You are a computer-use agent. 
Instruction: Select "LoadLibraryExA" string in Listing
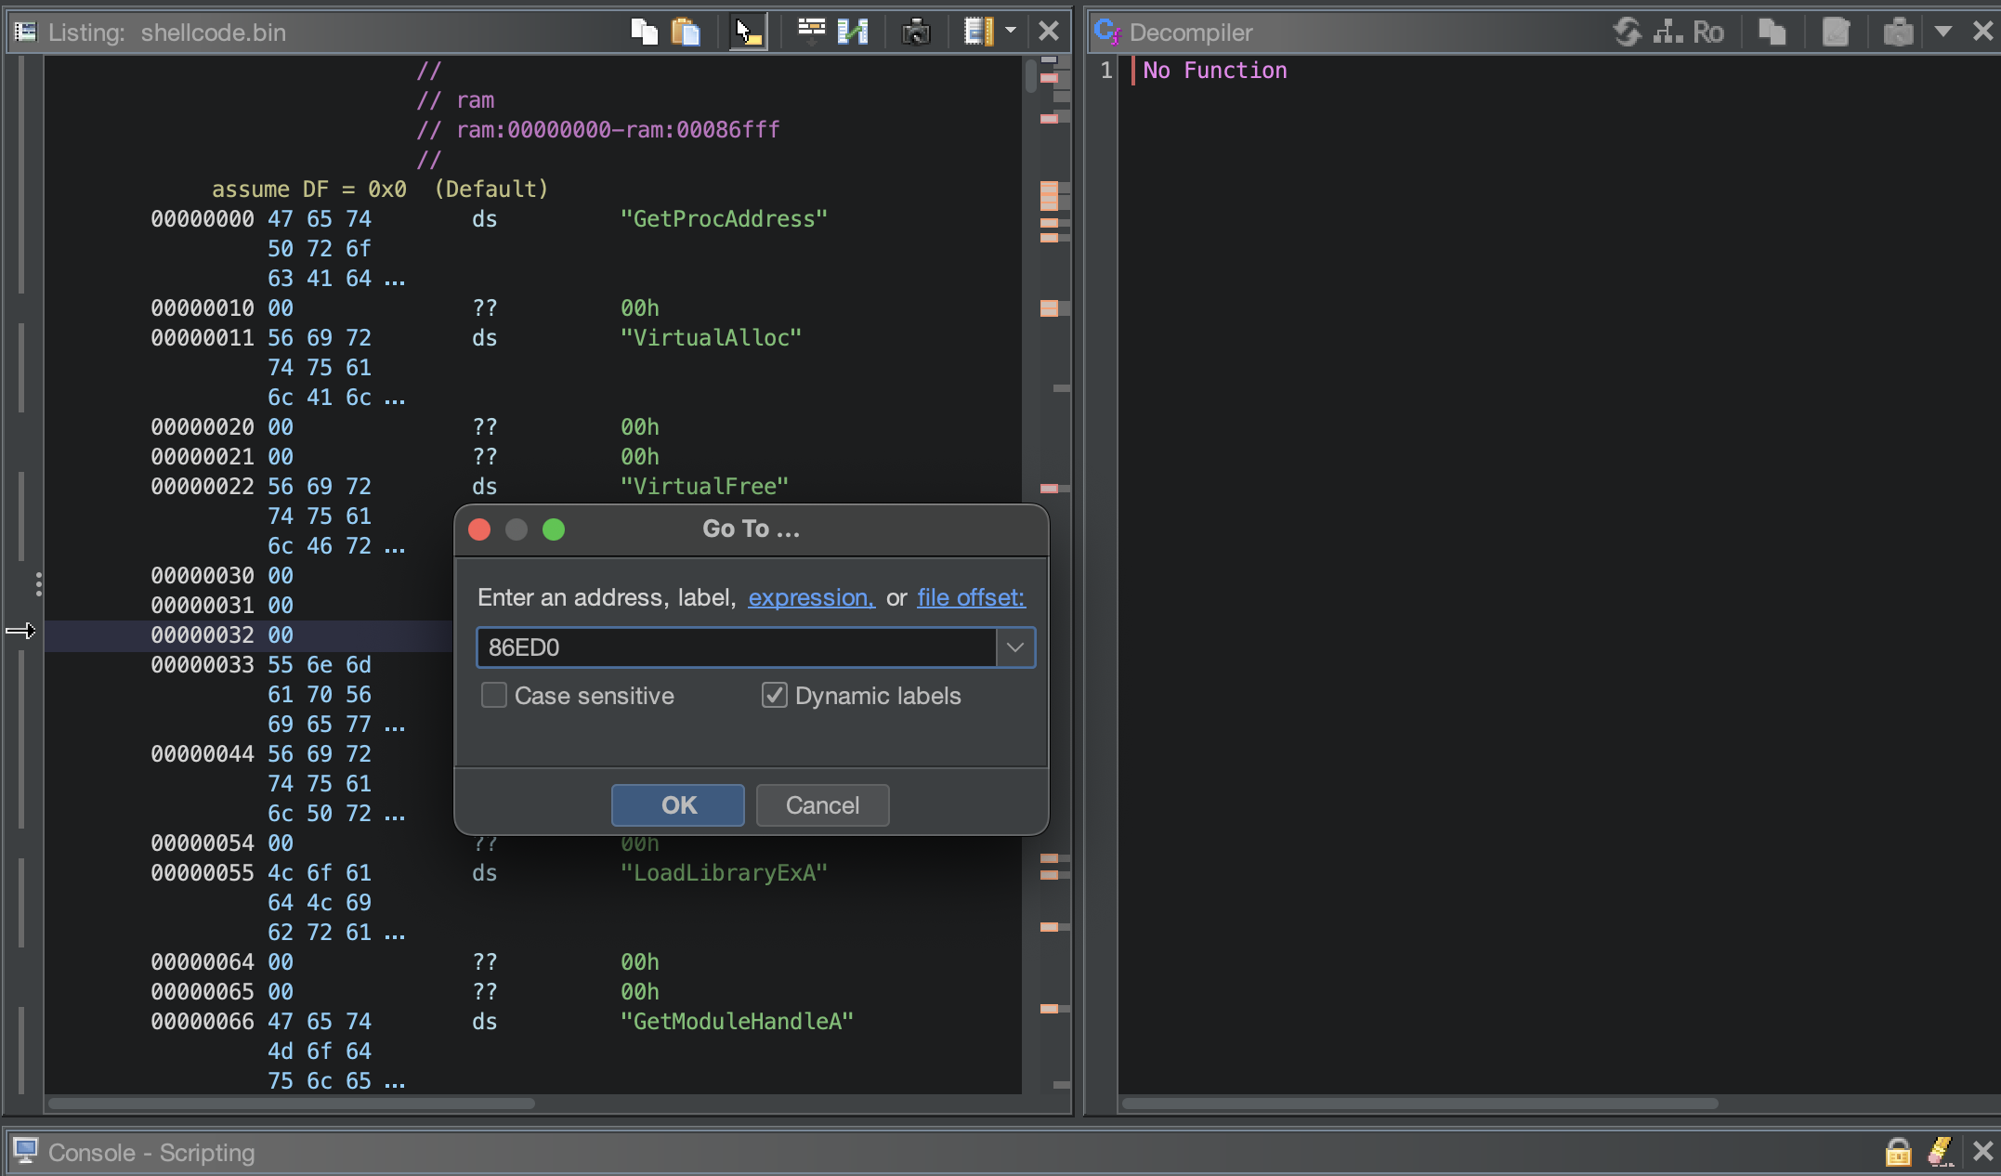pos(724,873)
